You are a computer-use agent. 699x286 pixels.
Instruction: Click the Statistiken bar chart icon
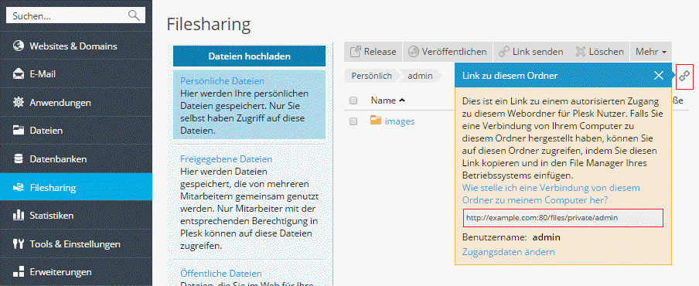[19, 215]
